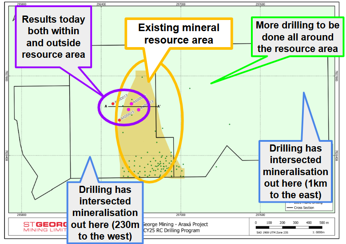
Task: Click the A' label at cross section end
Action: (159, 106)
